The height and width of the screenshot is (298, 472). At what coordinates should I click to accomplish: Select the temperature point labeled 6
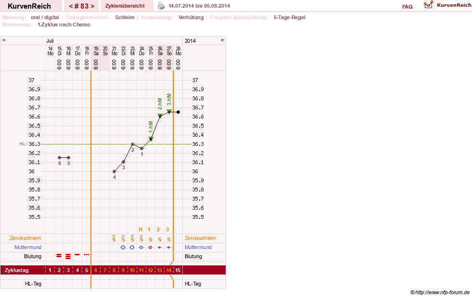(x=59, y=157)
